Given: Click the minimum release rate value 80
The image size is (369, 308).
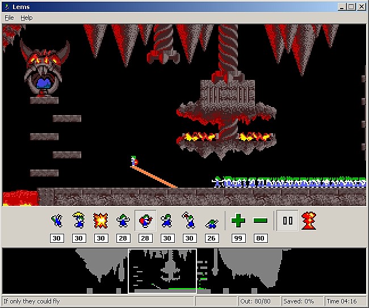Looking at the screenshot, I should (x=260, y=238).
